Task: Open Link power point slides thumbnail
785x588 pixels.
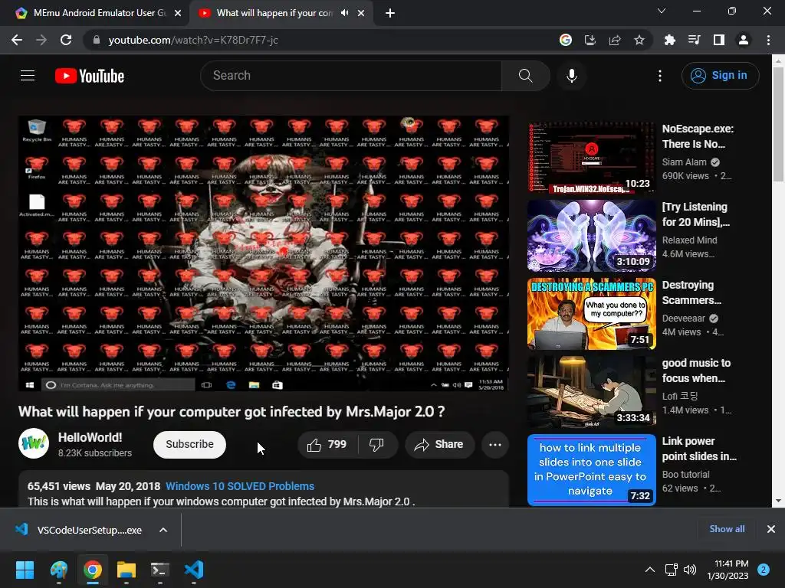Action: point(591,470)
